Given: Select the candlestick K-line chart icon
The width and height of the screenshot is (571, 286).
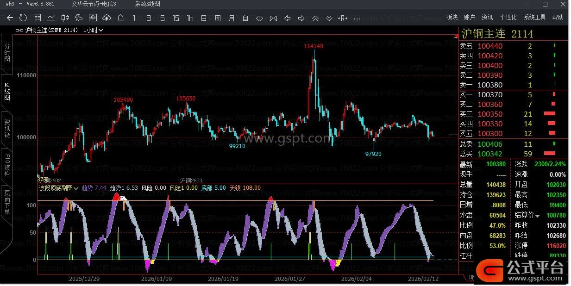Looking at the screenshot, I should 65,18.
